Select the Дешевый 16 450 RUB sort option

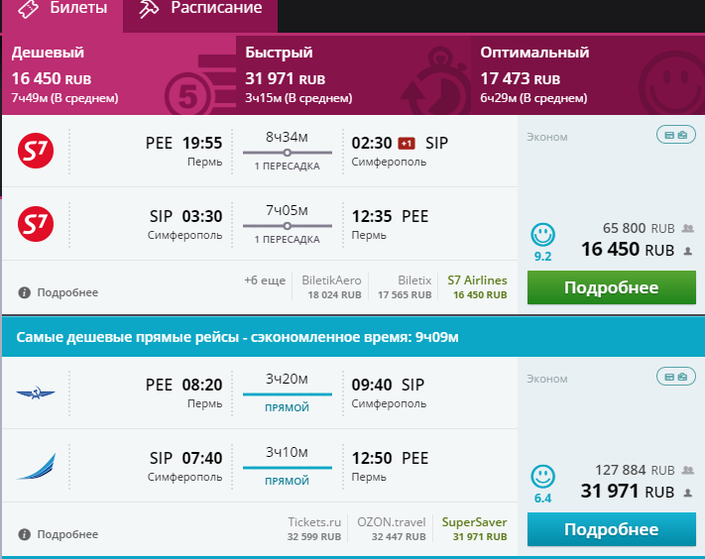(x=119, y=75)
